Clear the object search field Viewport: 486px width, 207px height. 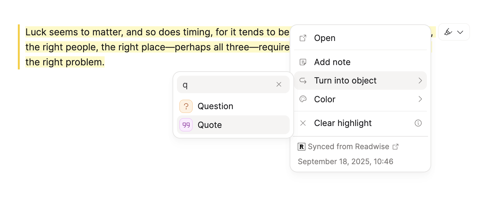click(x=279, y=84)
